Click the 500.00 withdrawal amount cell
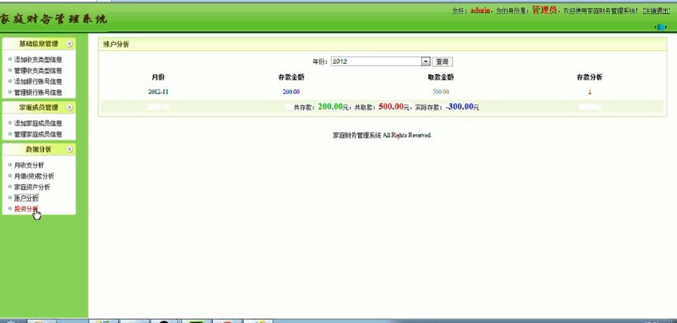The image size is (677, 323). pos(440,92)
